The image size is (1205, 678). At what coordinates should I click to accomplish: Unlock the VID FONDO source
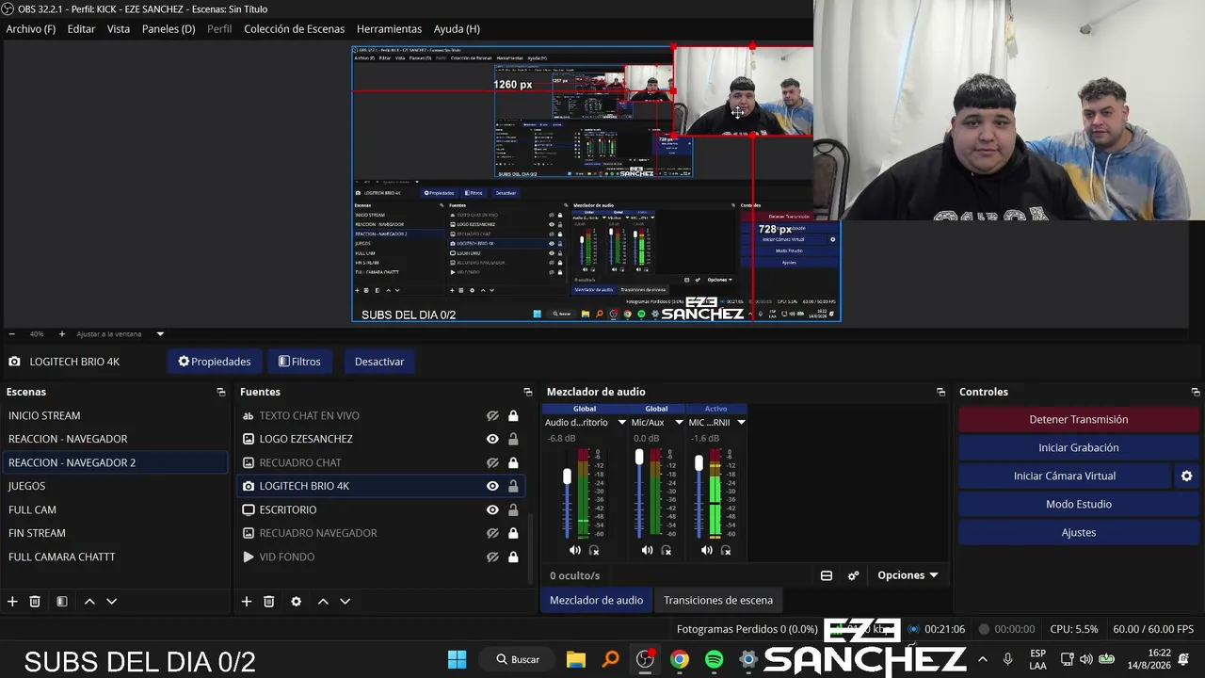(x=513, y=557)
